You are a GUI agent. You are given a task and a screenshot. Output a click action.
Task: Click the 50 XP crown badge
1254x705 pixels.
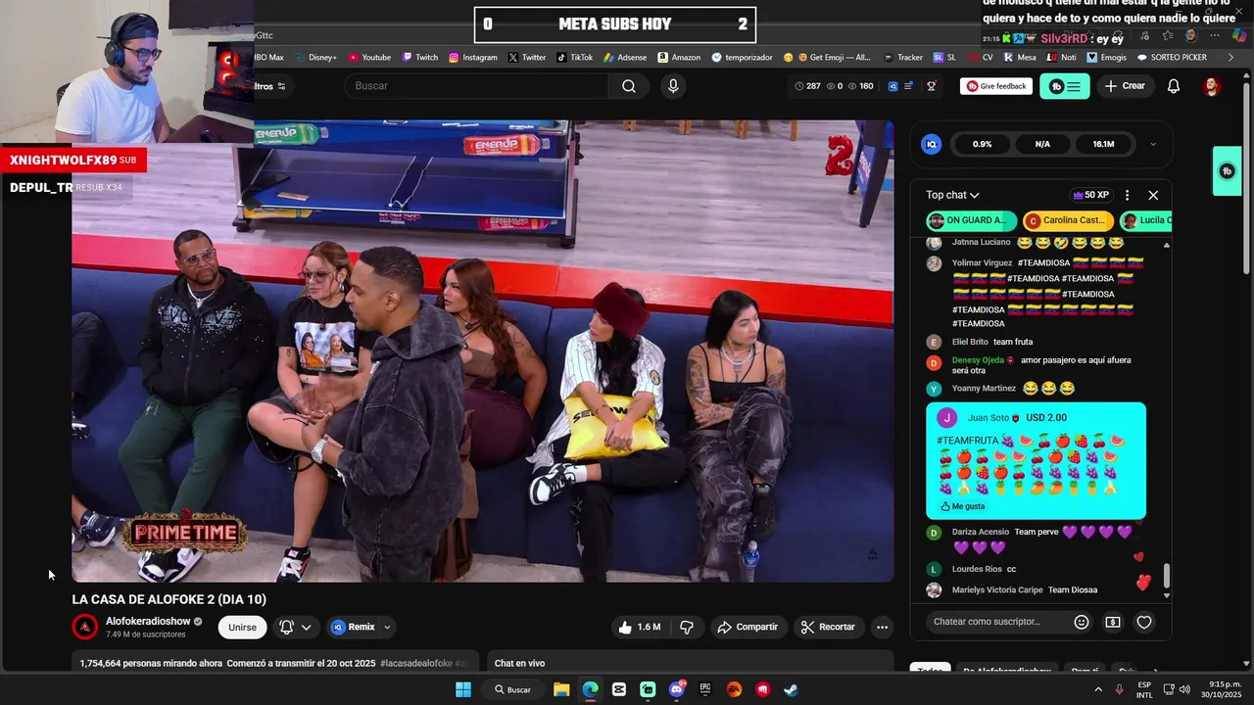coord(1090,195)
